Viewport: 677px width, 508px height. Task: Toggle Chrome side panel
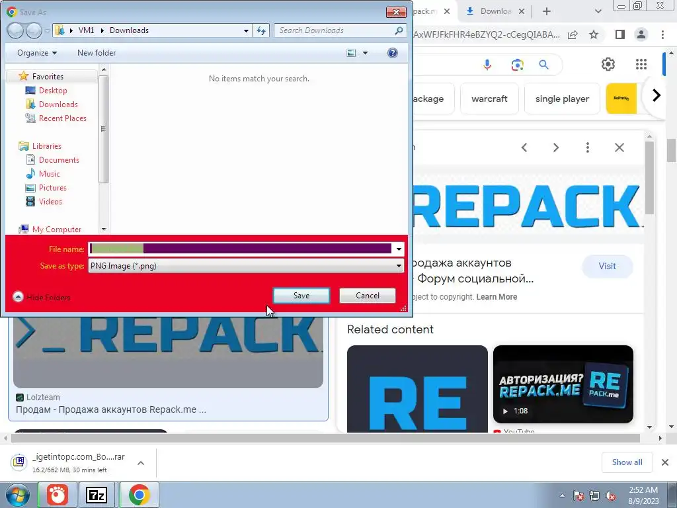(x=620, y=34)
